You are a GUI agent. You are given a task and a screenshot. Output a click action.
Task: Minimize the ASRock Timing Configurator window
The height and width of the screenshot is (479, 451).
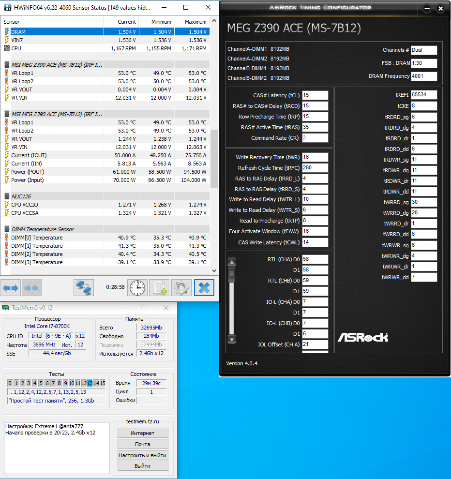pos(427,9)
